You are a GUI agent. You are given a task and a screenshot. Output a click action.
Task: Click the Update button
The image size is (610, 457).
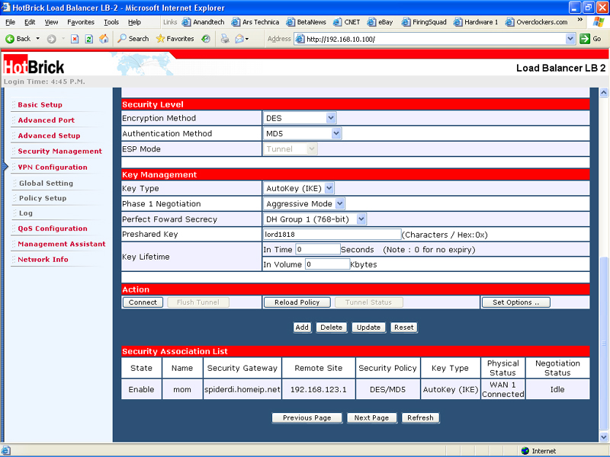tap(368, 328)
